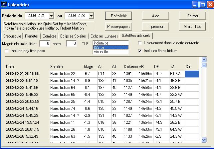Click the Date column header
The width and height of the screenshot is (214, 149).
tap(10, 67)
